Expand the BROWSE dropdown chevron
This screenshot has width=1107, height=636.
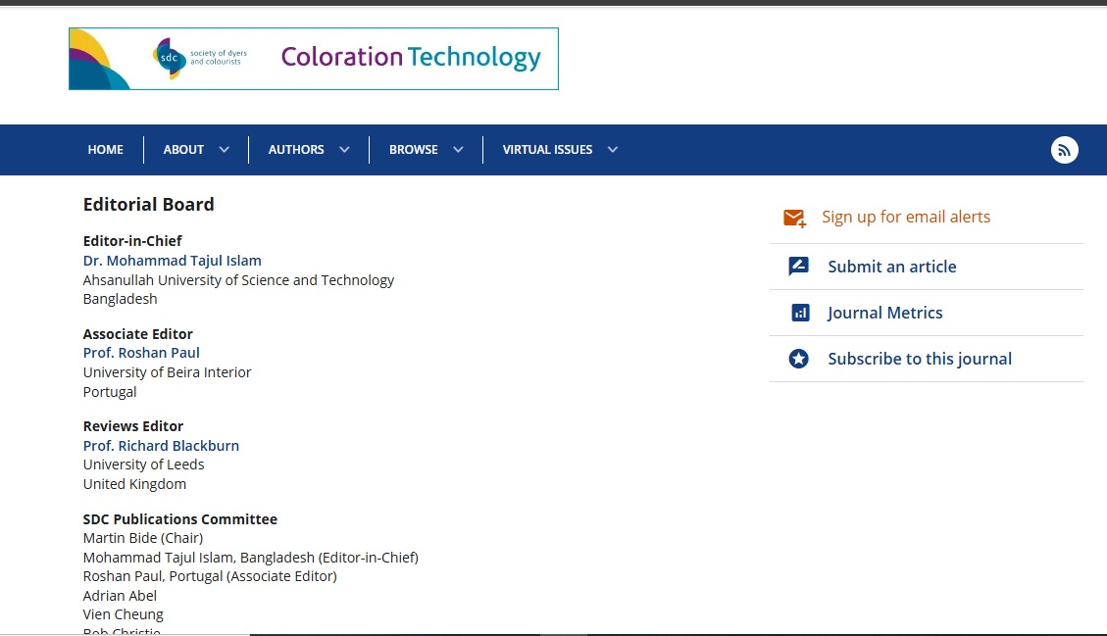[458, 150]
